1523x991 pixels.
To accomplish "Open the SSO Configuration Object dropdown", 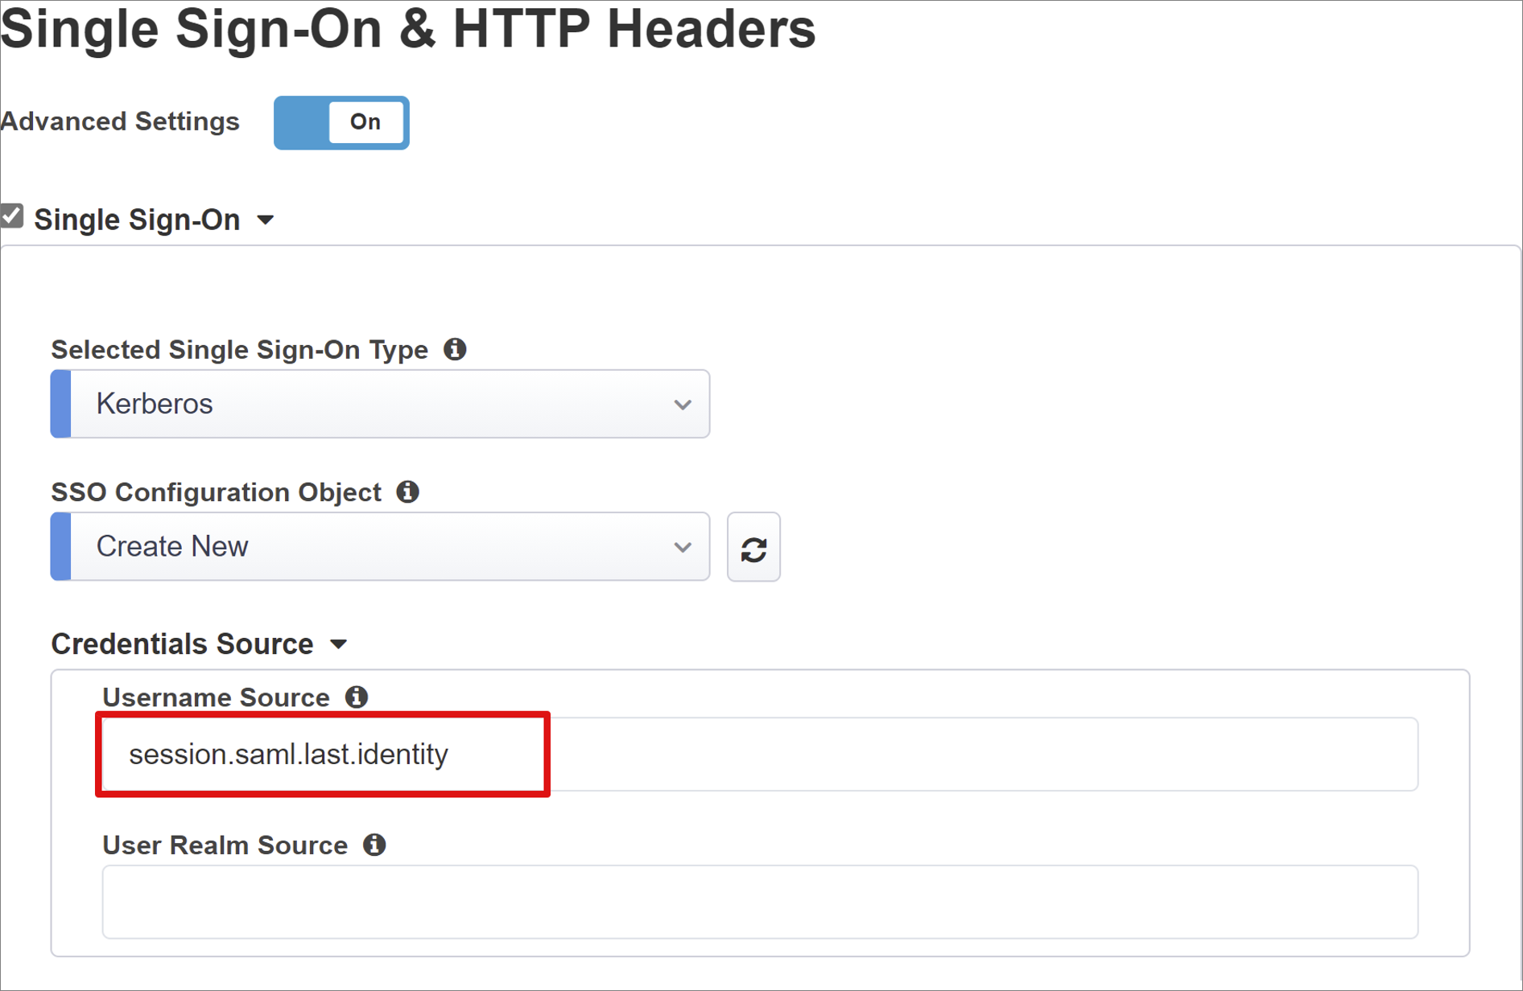I will coord(379,547).
